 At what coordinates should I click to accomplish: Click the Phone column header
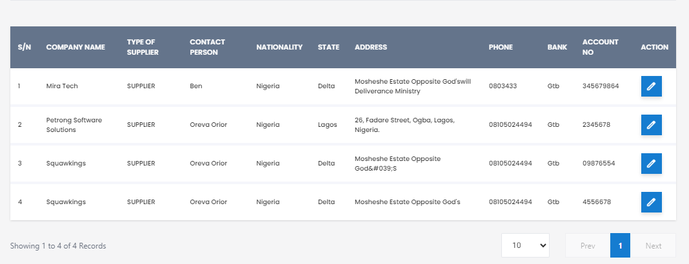click(x=501, y=48)
